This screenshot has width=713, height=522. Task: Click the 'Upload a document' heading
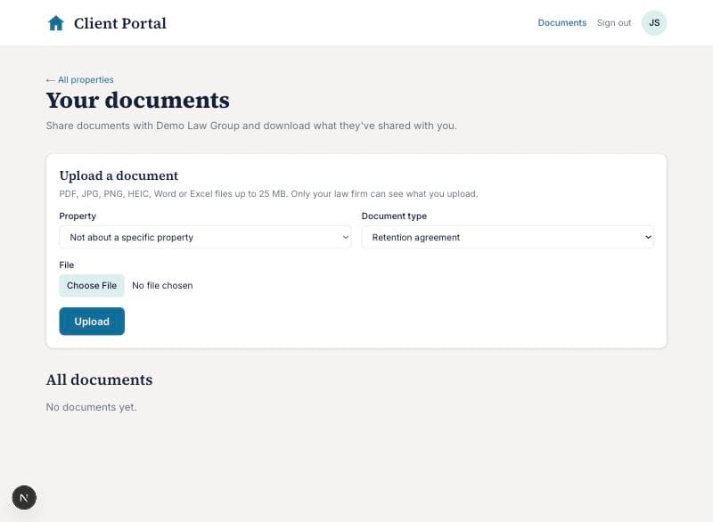tap(119, 175)
